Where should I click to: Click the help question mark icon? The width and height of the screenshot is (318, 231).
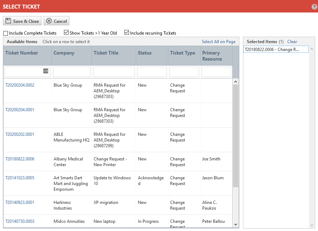[314, 7]
